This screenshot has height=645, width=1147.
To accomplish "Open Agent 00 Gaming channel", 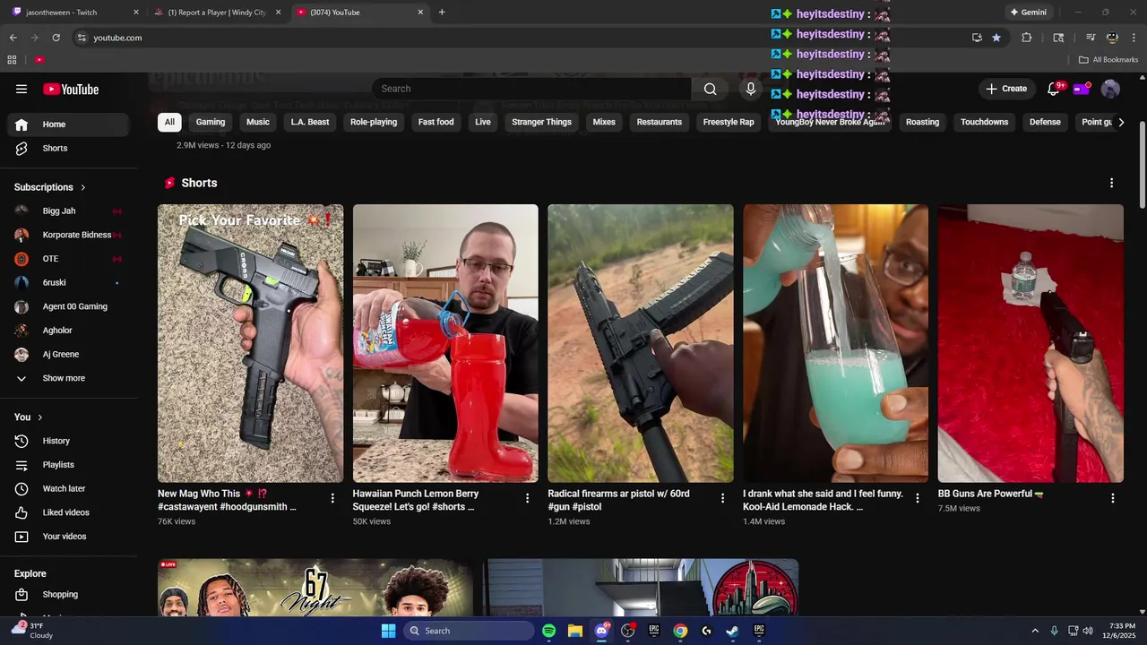I will point(68,306).
